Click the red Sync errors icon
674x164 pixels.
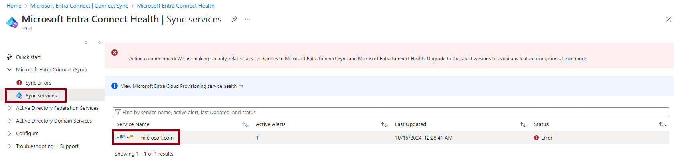(19, 83)
